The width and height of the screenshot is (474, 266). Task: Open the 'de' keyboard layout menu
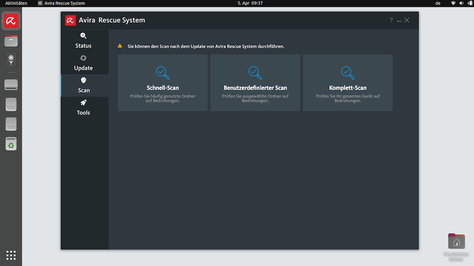pos(438,3)
